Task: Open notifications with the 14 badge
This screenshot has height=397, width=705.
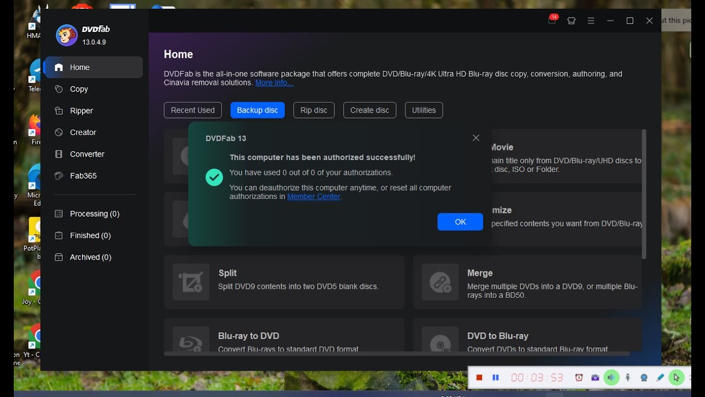Action: point(552,20)
